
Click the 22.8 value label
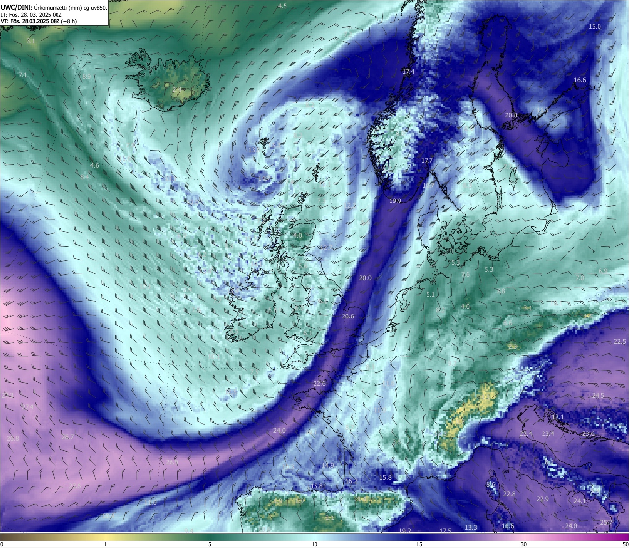(x=509, y=494)
